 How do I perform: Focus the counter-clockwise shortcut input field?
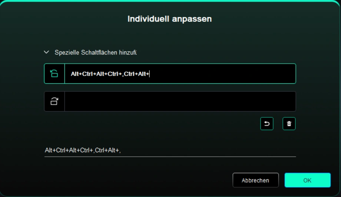180,74
